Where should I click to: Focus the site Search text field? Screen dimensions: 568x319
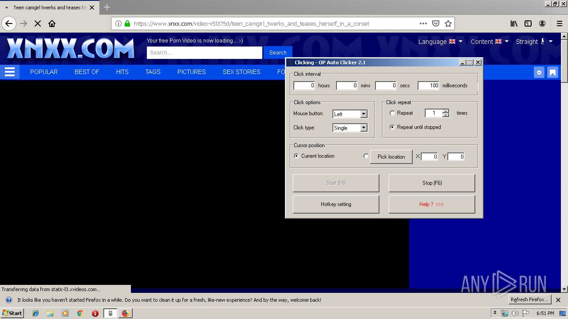(205, 52)
